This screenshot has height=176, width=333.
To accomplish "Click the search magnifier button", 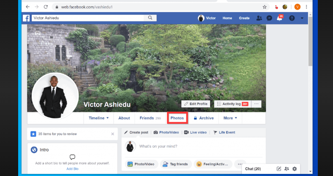I will pos(150,18).
